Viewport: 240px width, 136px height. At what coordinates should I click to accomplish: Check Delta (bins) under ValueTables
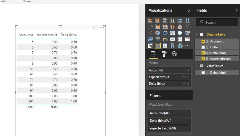click(203, 73)
